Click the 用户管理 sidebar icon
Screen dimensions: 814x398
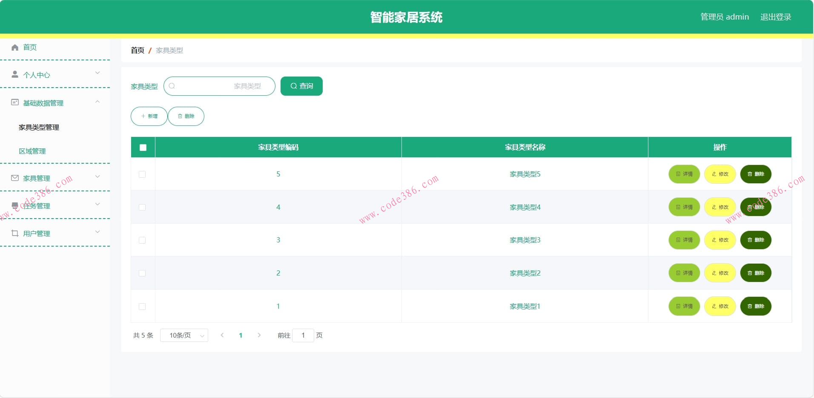[14, 232]
